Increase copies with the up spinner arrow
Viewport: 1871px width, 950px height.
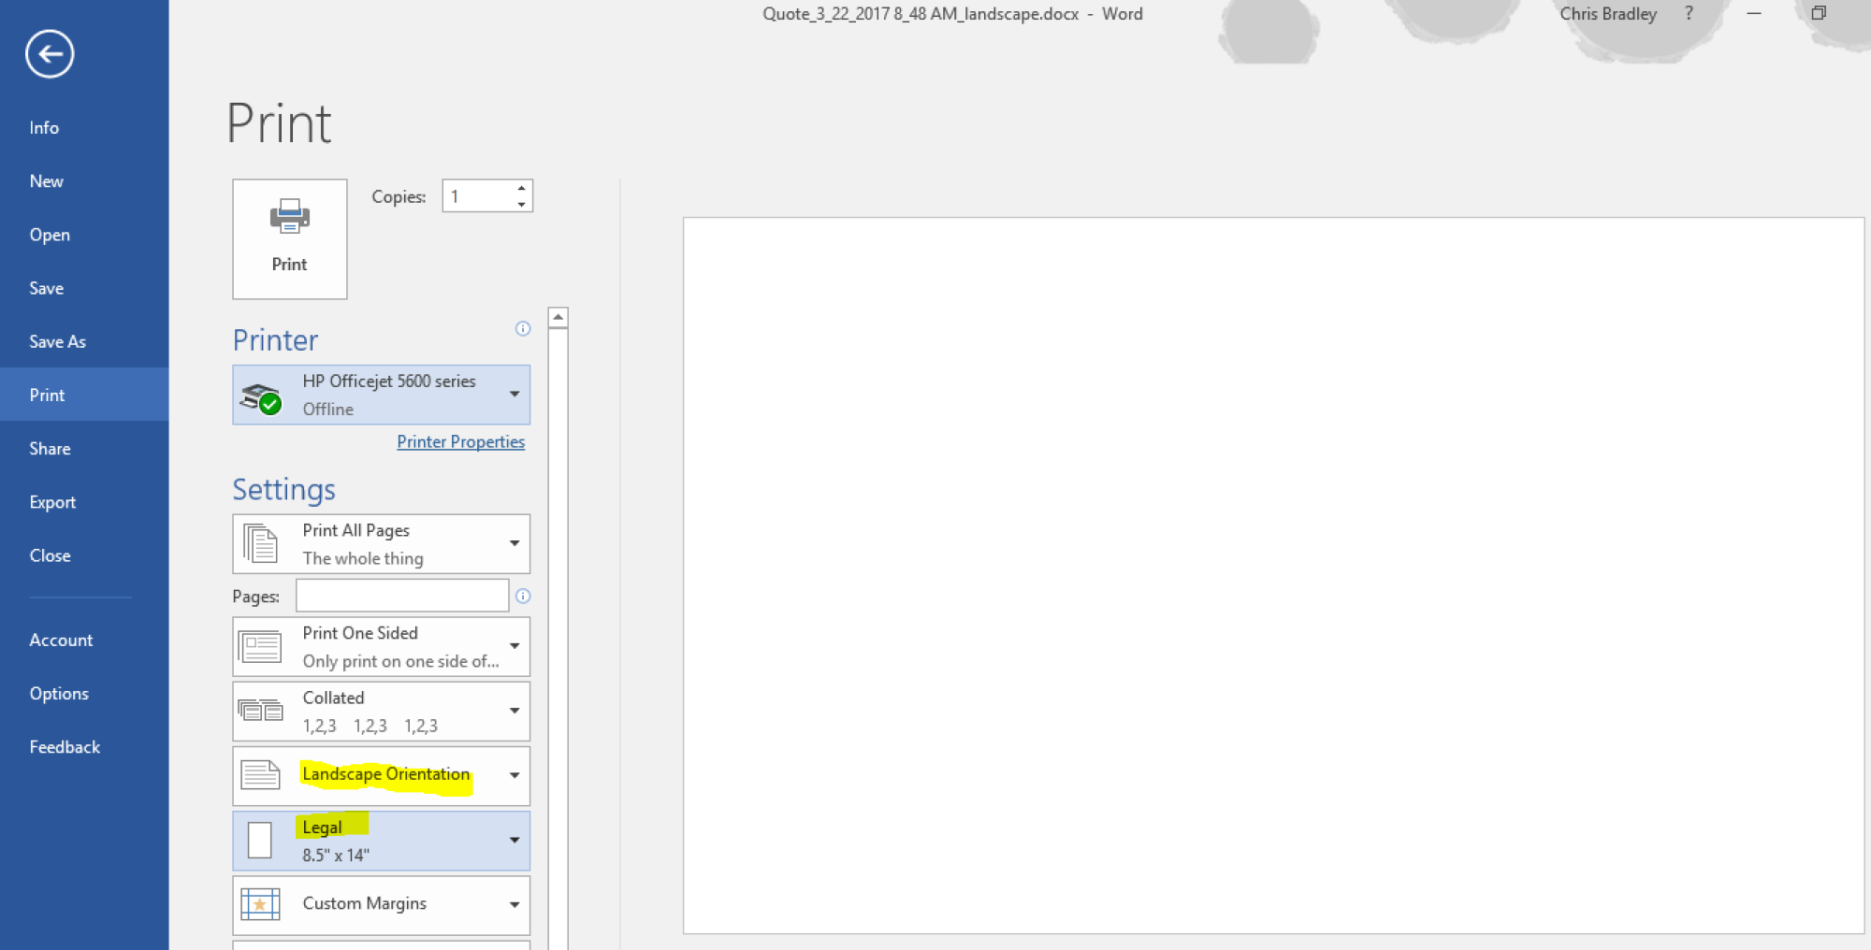521,189
